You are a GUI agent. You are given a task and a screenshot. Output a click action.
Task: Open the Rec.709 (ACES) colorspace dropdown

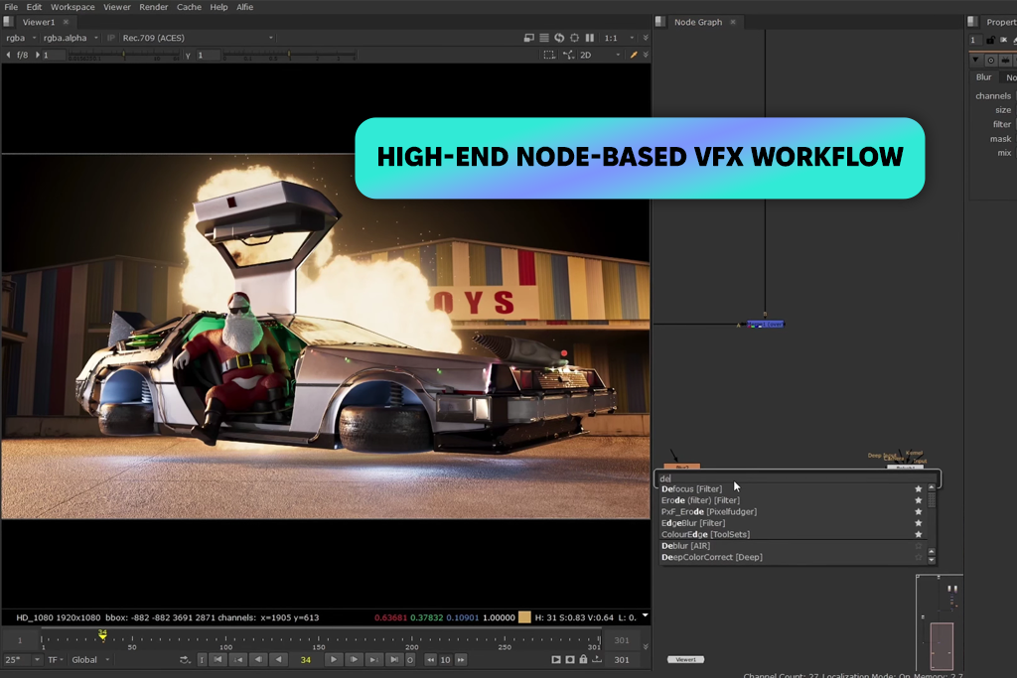click(198, 38)
